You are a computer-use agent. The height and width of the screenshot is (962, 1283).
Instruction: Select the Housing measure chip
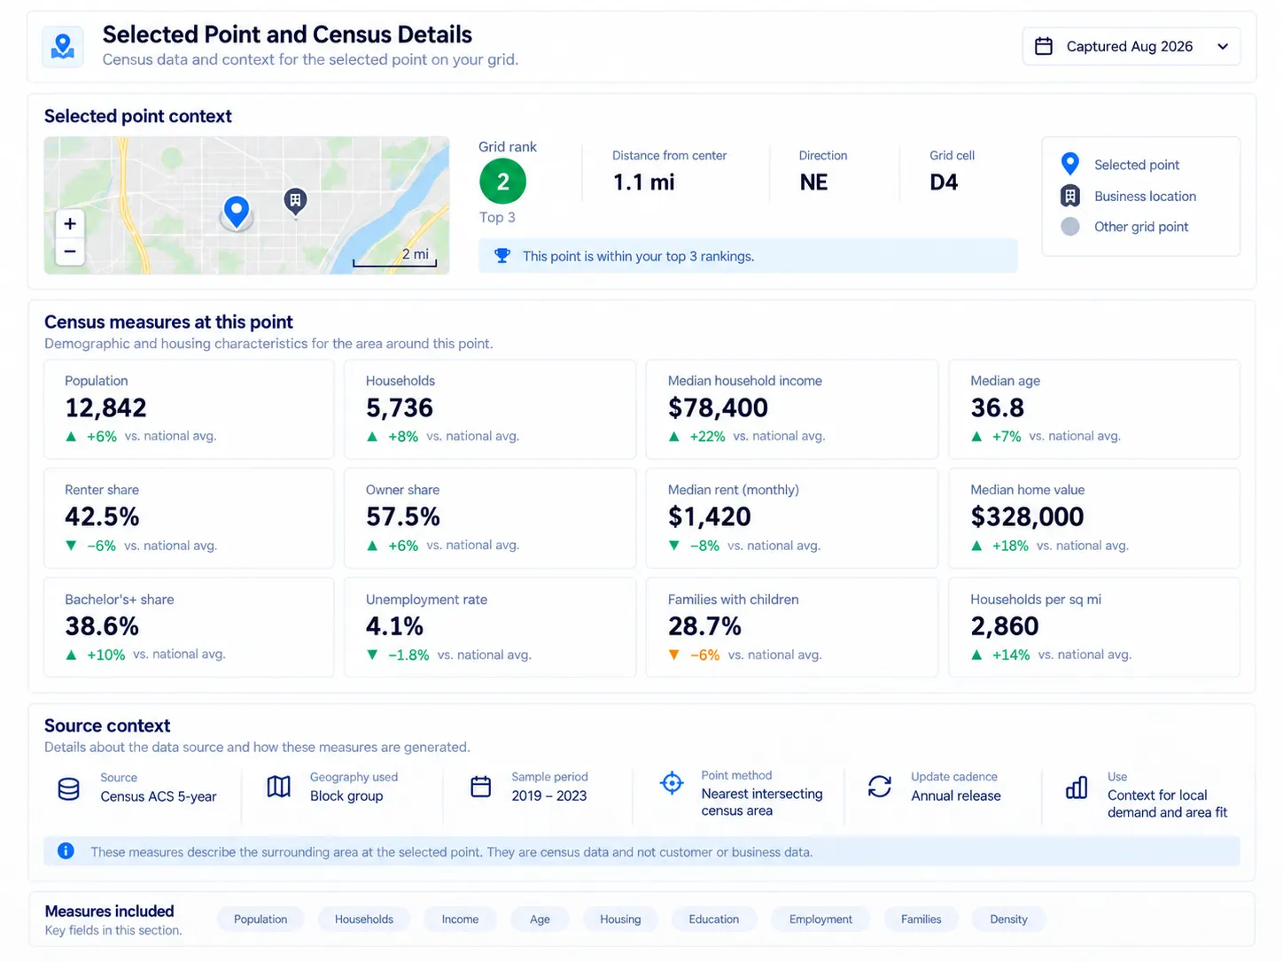[620, 919]
